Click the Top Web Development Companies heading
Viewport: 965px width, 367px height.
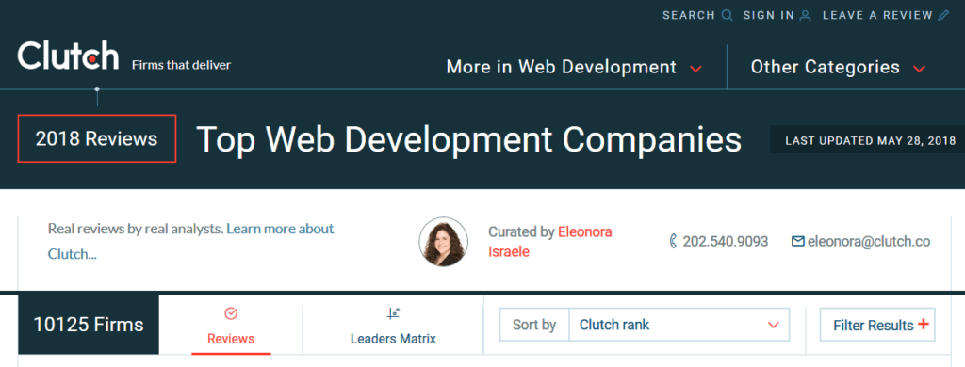pos(469,139)
